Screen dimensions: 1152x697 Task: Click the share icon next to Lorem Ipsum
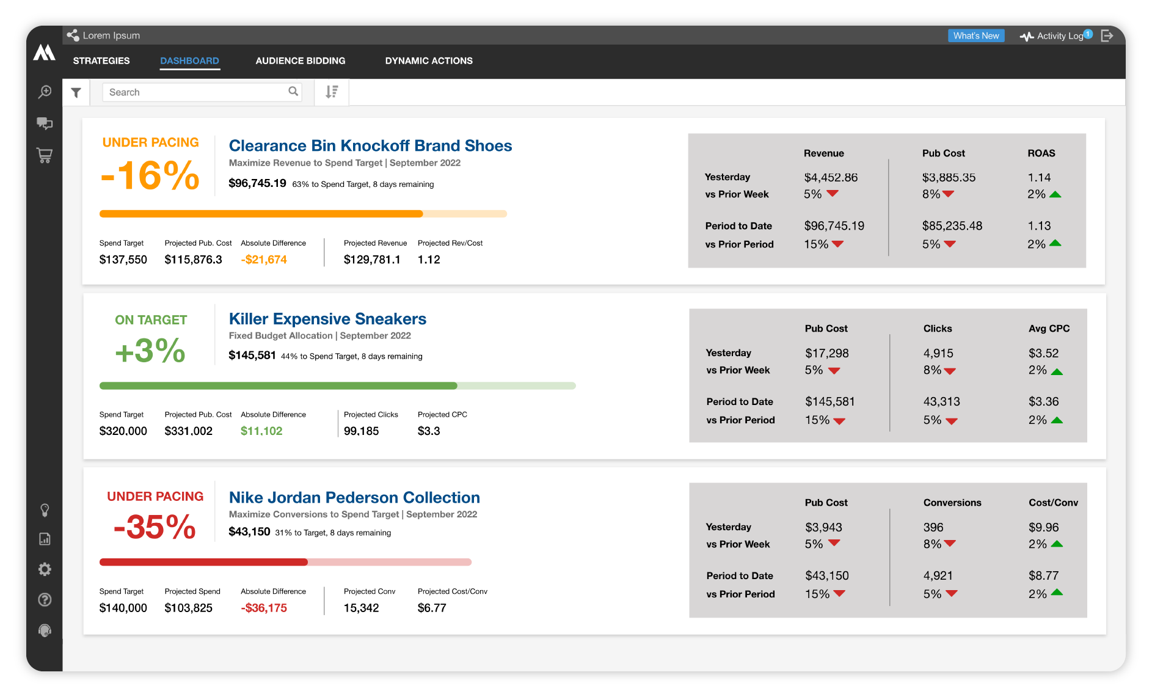(x=73, y=35)
